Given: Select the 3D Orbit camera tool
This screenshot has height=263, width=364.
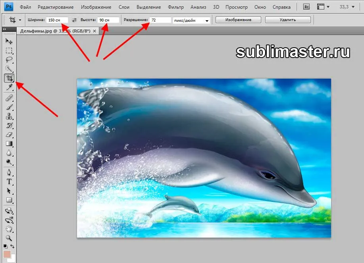Looking at the screenshot, I should [x=9, y=220].
